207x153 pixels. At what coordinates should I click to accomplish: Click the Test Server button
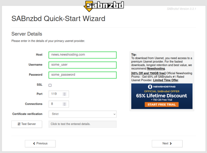tap(27, 124)
